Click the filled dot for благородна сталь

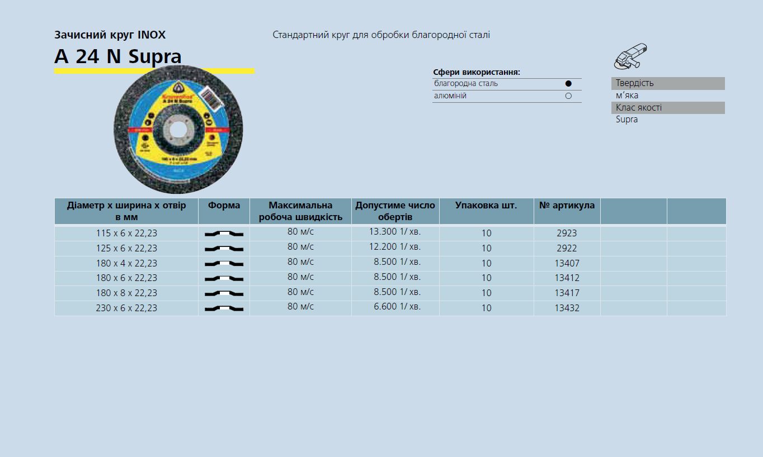pos(568,84)
